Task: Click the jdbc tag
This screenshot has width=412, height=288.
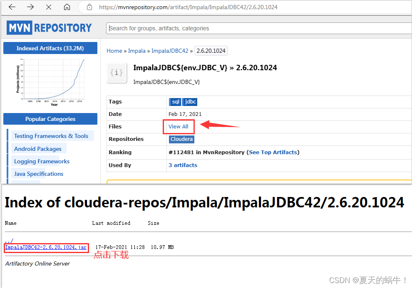Action: 190,102
